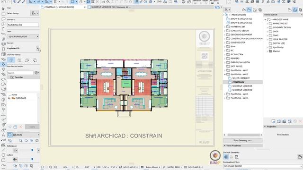
Task: Inject parameters with the syringe icon
Action: coord(24,1)
